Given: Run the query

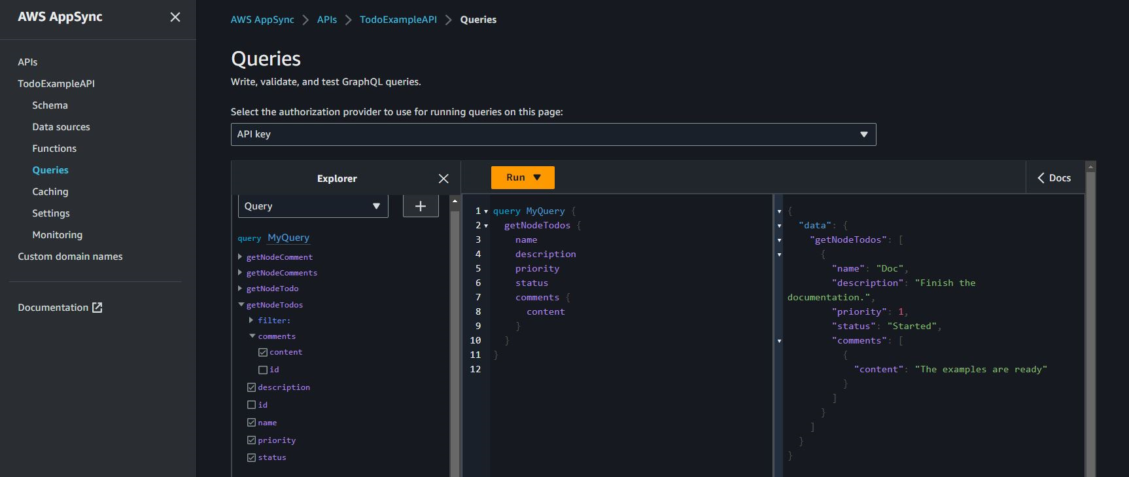Looking at the screenshot, I should point(515,177).
